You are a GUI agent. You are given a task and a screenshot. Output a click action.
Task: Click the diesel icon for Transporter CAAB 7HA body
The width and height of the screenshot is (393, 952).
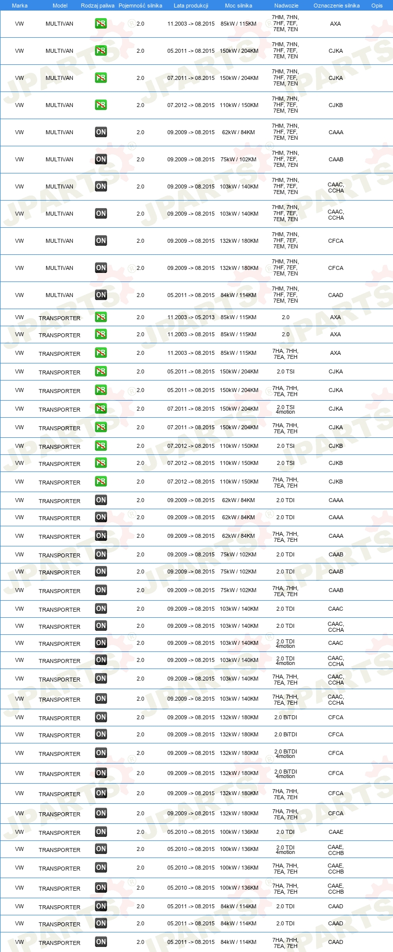click(x=101, y=590)
